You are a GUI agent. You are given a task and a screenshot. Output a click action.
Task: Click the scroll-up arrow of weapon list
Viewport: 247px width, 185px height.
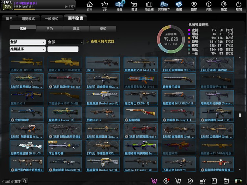point(240,57)
